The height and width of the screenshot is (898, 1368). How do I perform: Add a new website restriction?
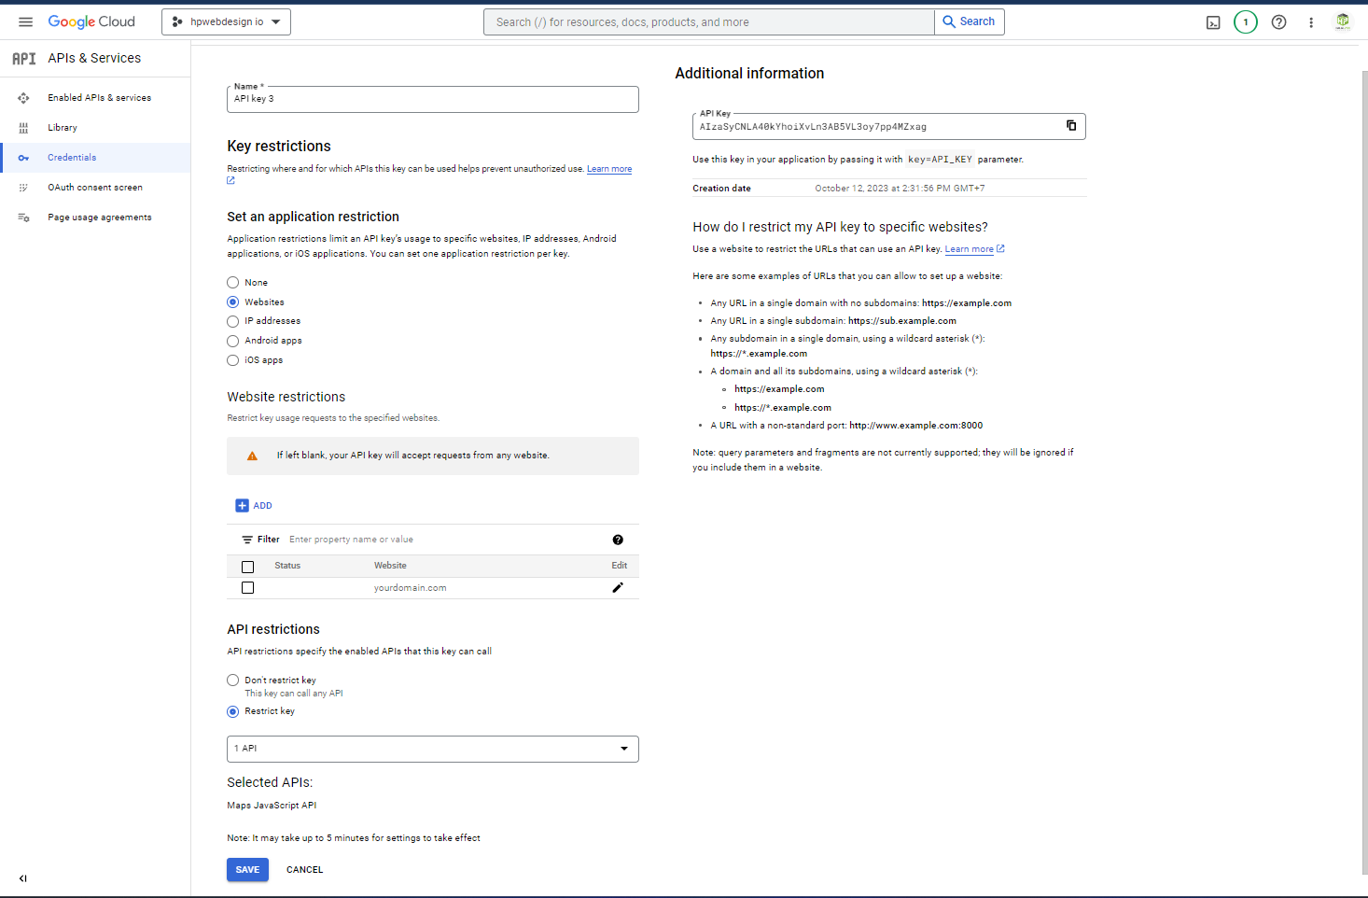click(254, 506)
